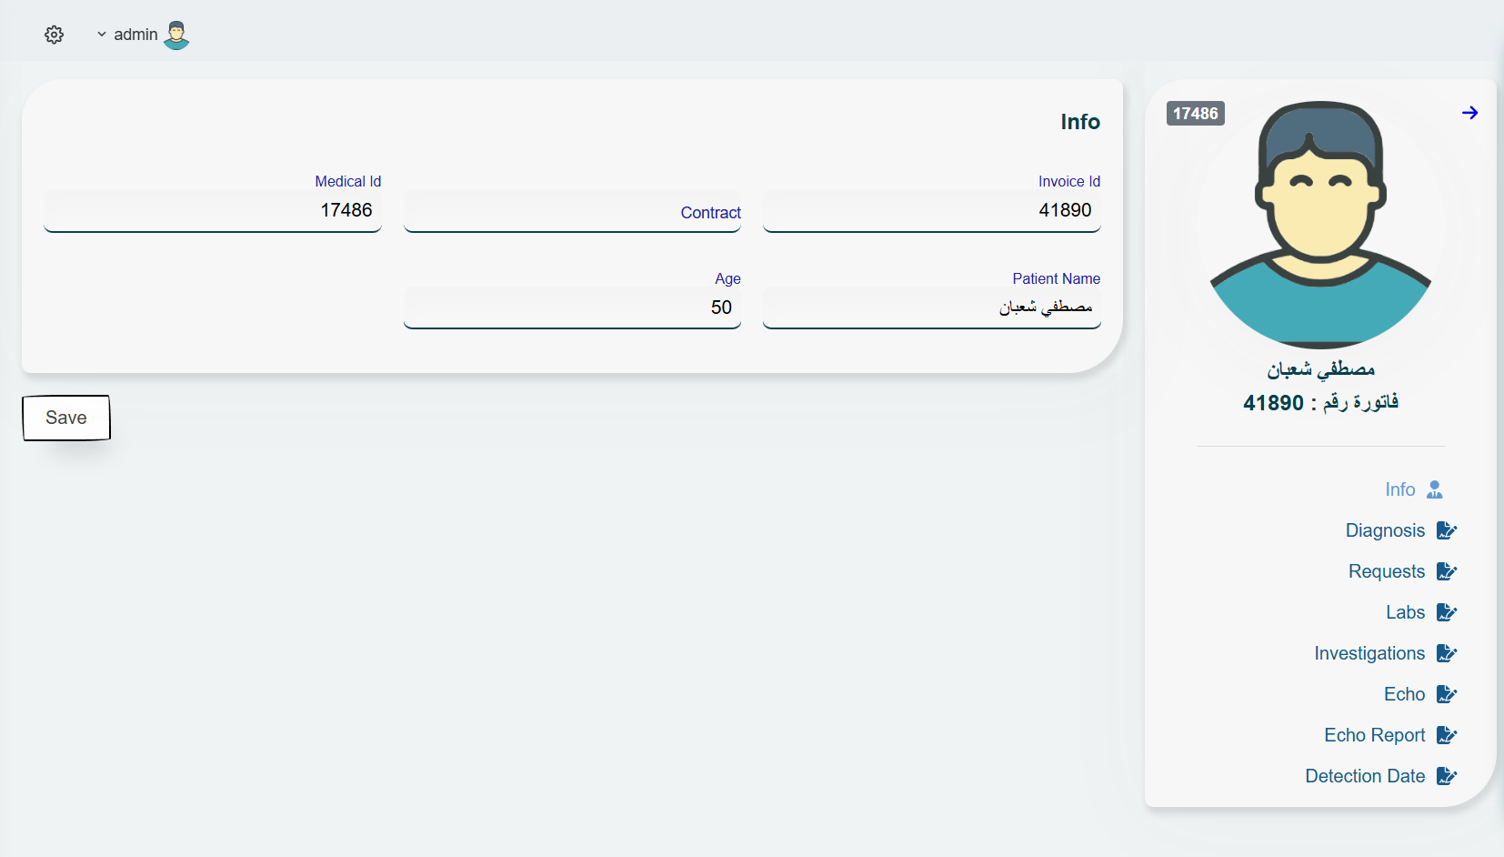
Task: Click the Requests edit icon
Action: tap(1446, 571)
